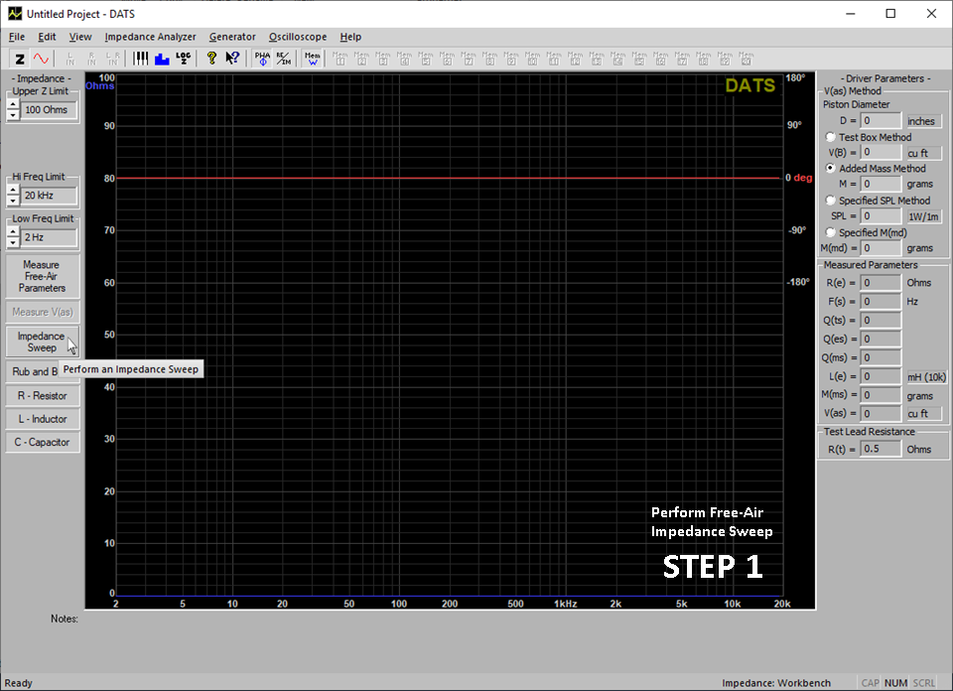Click the R - Resistor button
Viewport: 953px width, 691px height.
click(x=42, y=396)
